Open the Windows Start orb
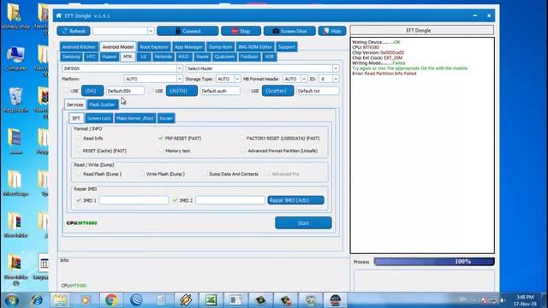Viewport: 548px width, 308px height. pyautogui.click(x=12, y=300)
